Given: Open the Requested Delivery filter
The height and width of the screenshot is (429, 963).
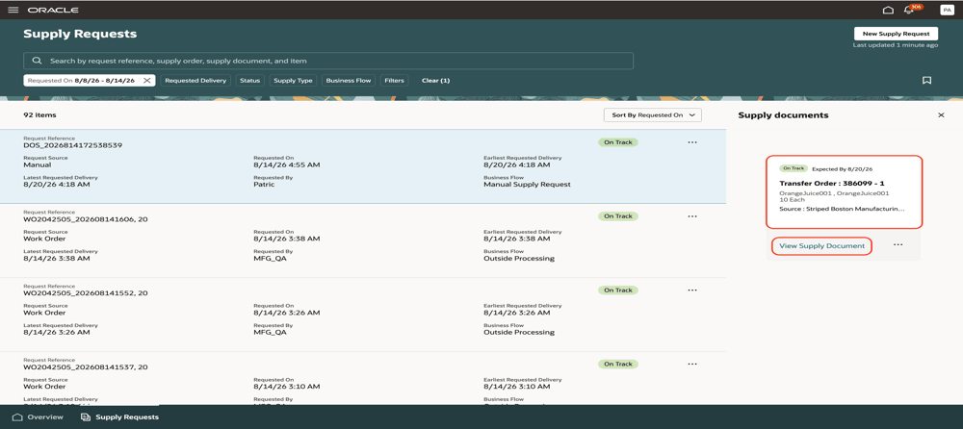Looking at the screenshot, I should point(196,81).
